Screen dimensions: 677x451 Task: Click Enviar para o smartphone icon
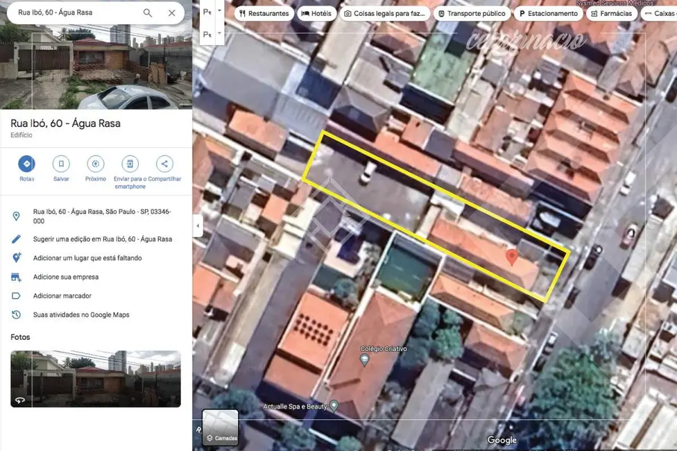130,164
